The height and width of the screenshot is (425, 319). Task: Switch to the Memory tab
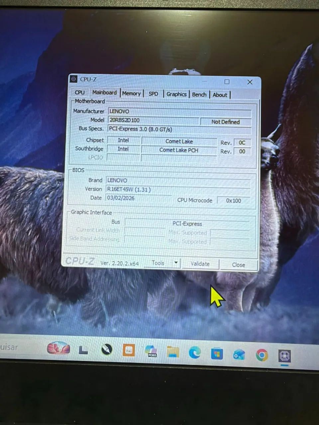[131, 94]
